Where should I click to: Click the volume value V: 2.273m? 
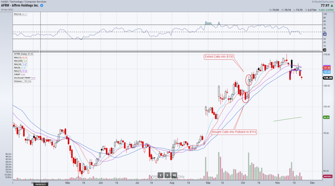311,10
